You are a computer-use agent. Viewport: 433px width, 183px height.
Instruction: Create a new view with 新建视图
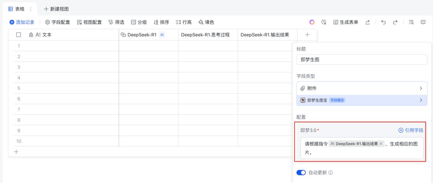(57, 9)
